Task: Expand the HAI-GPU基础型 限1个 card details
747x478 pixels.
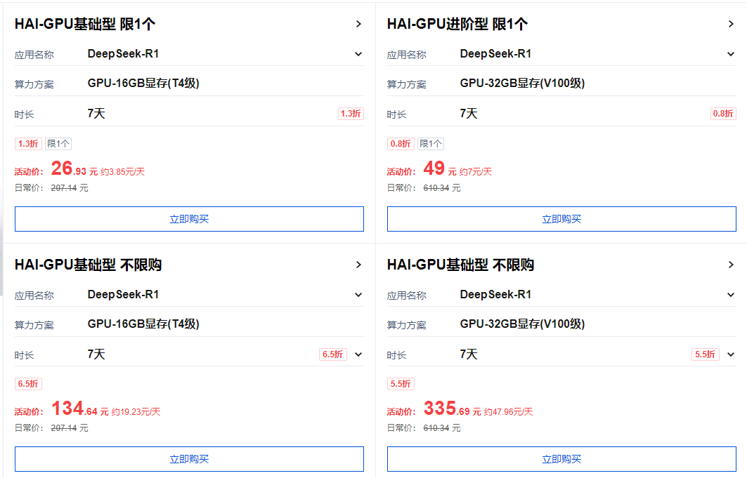Action: [x=358, y=23]
